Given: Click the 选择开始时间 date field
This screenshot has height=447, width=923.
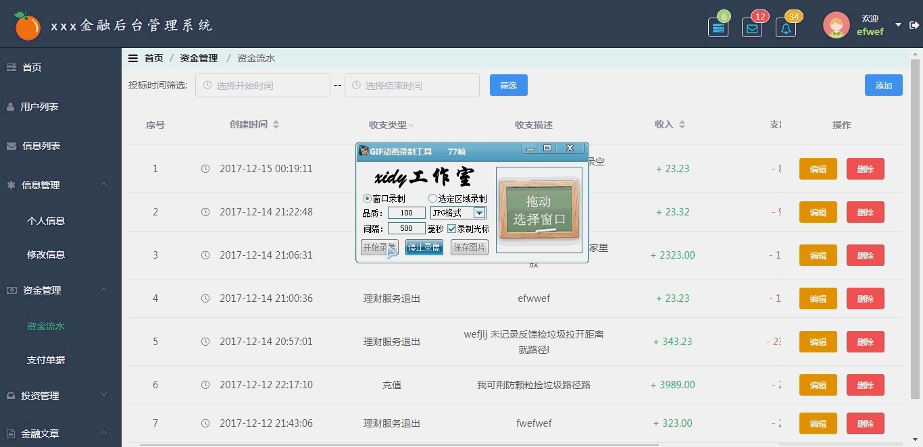Looking at the screenshot, I should [x=263, y=86].
